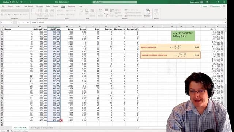The height and width of the screenshot is (132, 234).
Task: Open the Help ribbon tab
Action: point(80,6)
